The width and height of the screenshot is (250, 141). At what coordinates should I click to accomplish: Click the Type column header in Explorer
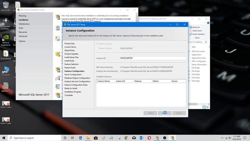point(194,47)
